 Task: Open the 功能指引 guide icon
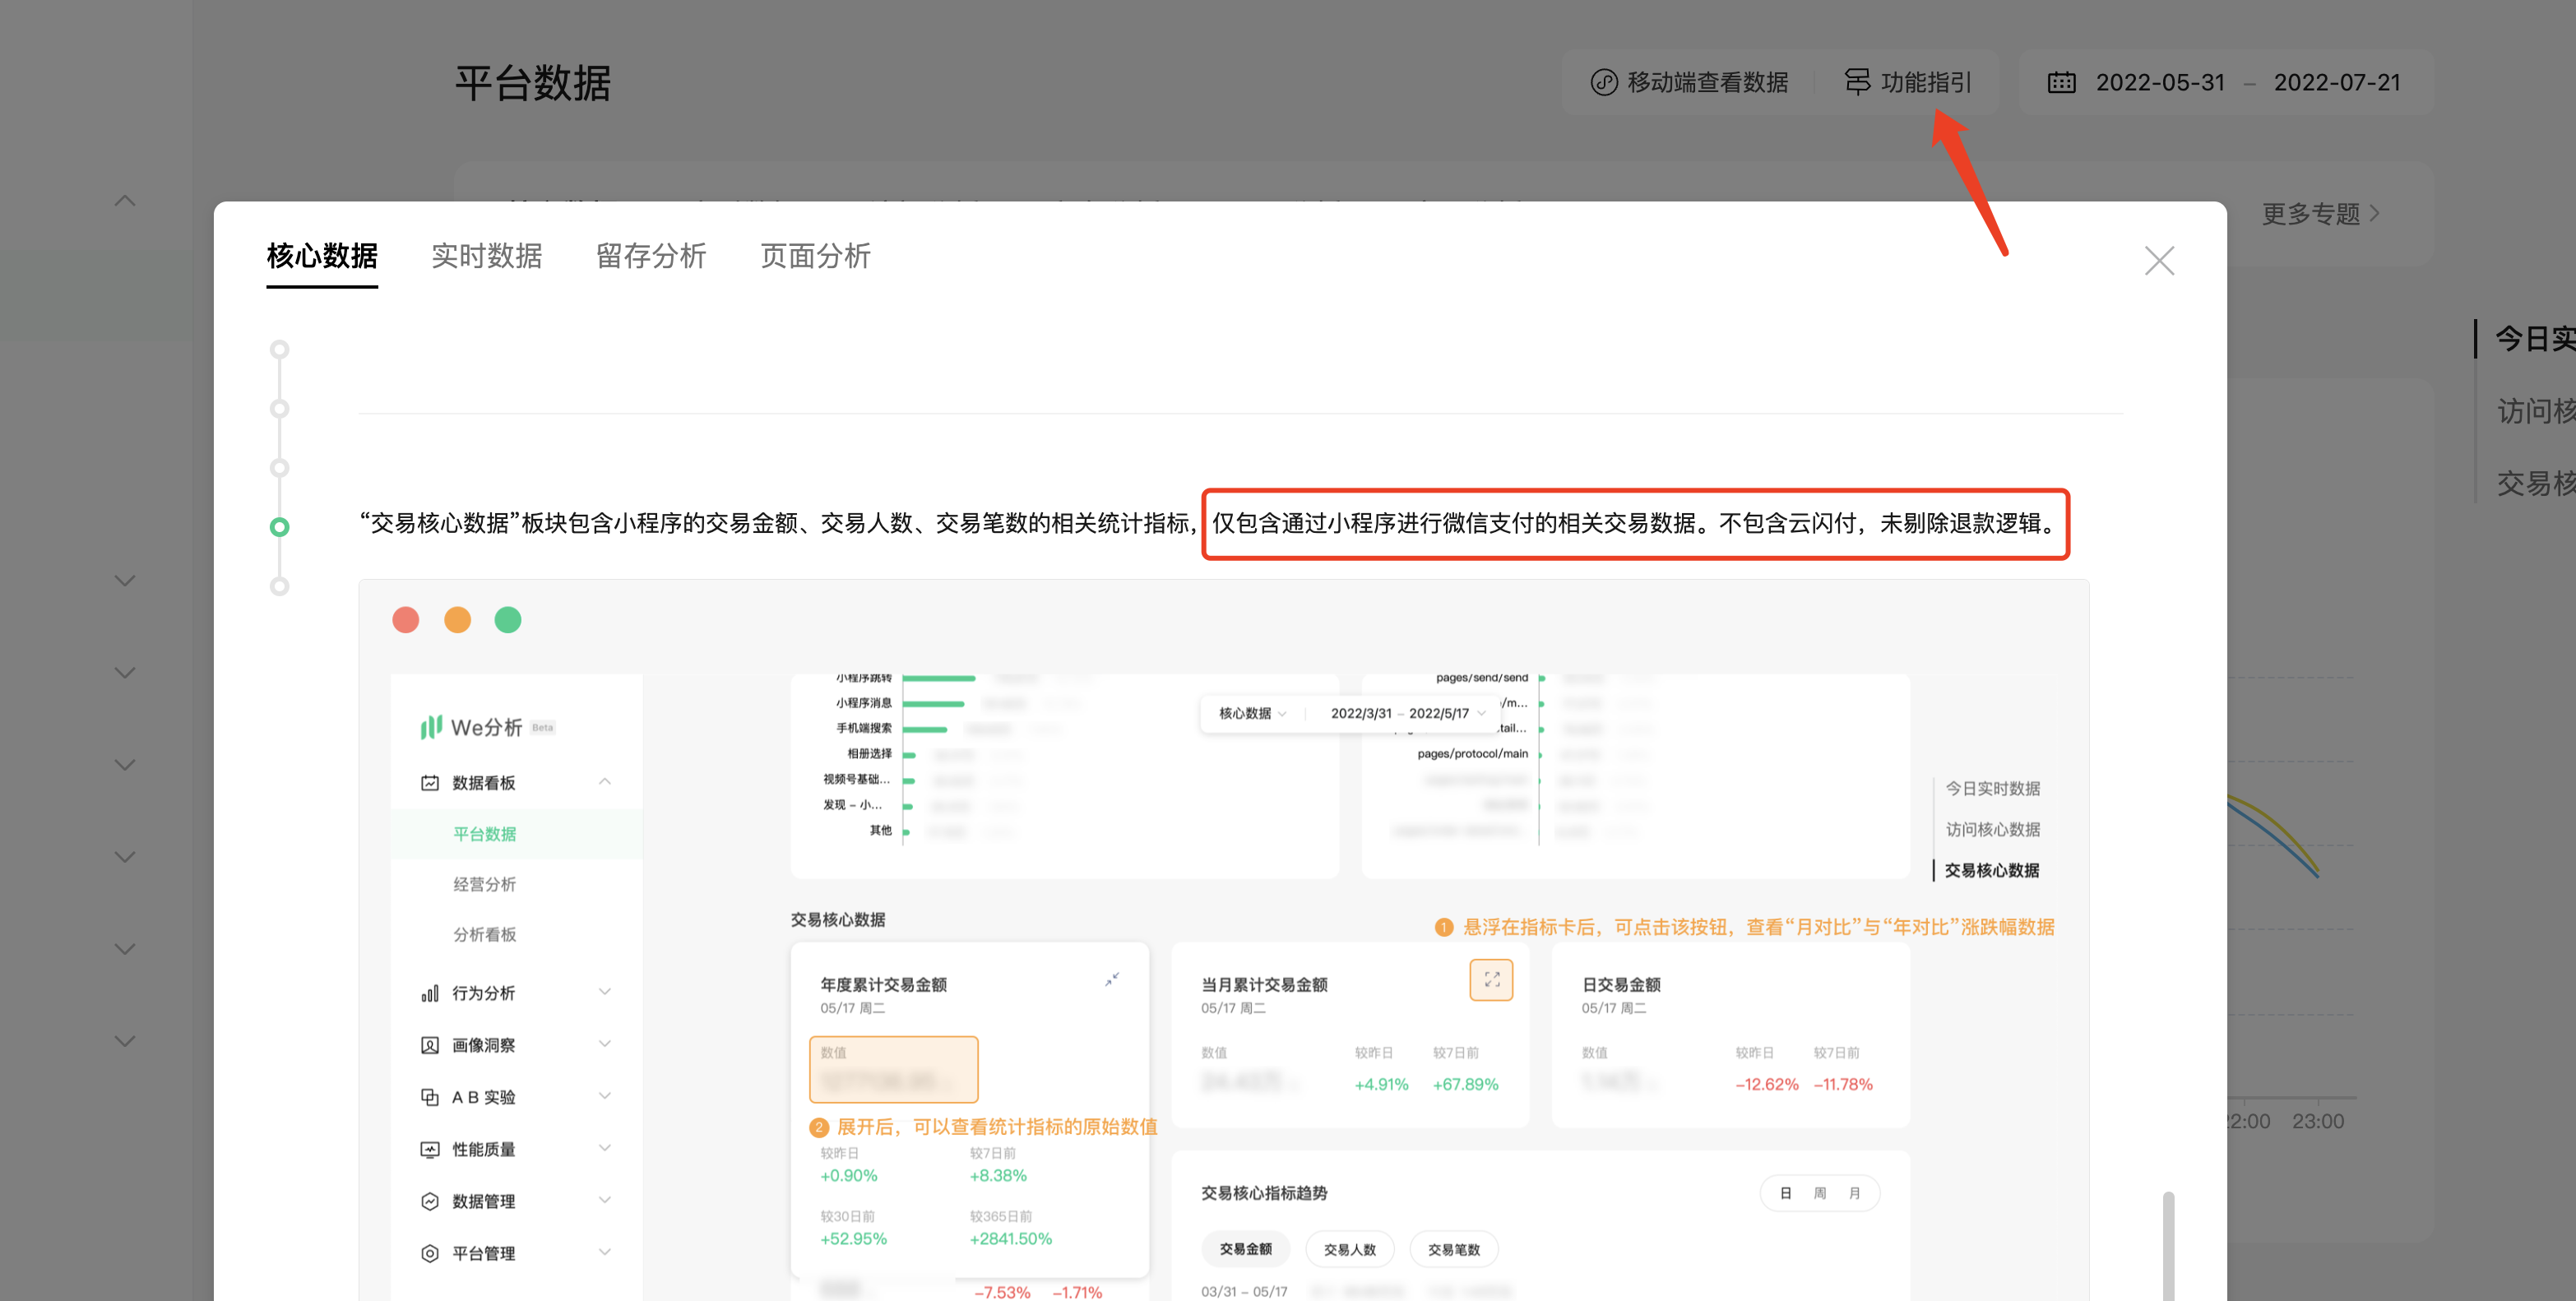coord(1856,82)
